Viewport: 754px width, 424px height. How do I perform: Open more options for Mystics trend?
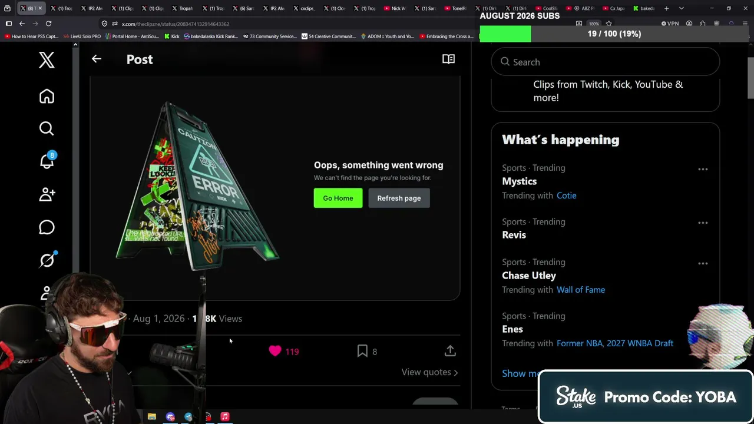(x=703, y=169)
